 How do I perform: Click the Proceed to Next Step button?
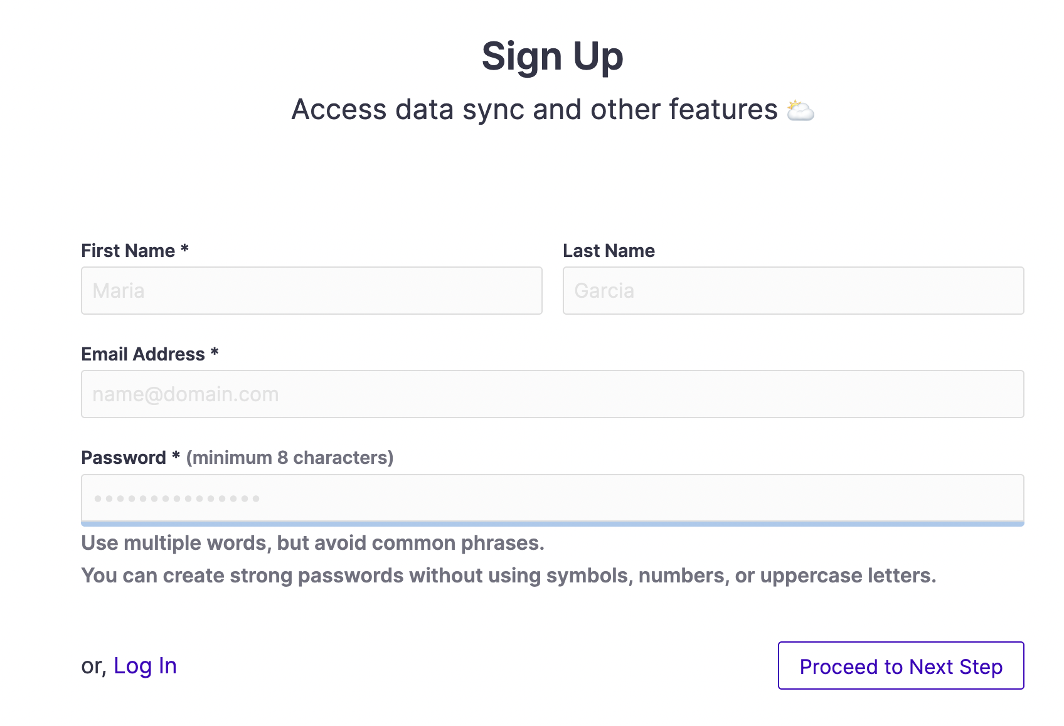coord(901,666)
